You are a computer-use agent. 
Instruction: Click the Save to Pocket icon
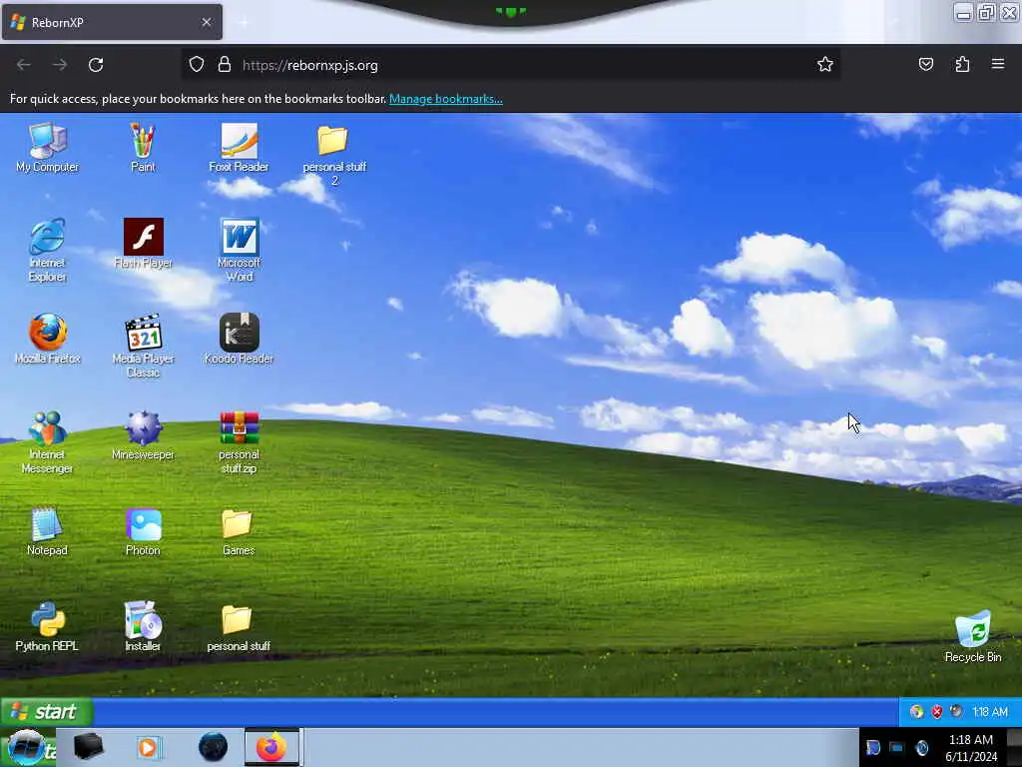[925, 64]
